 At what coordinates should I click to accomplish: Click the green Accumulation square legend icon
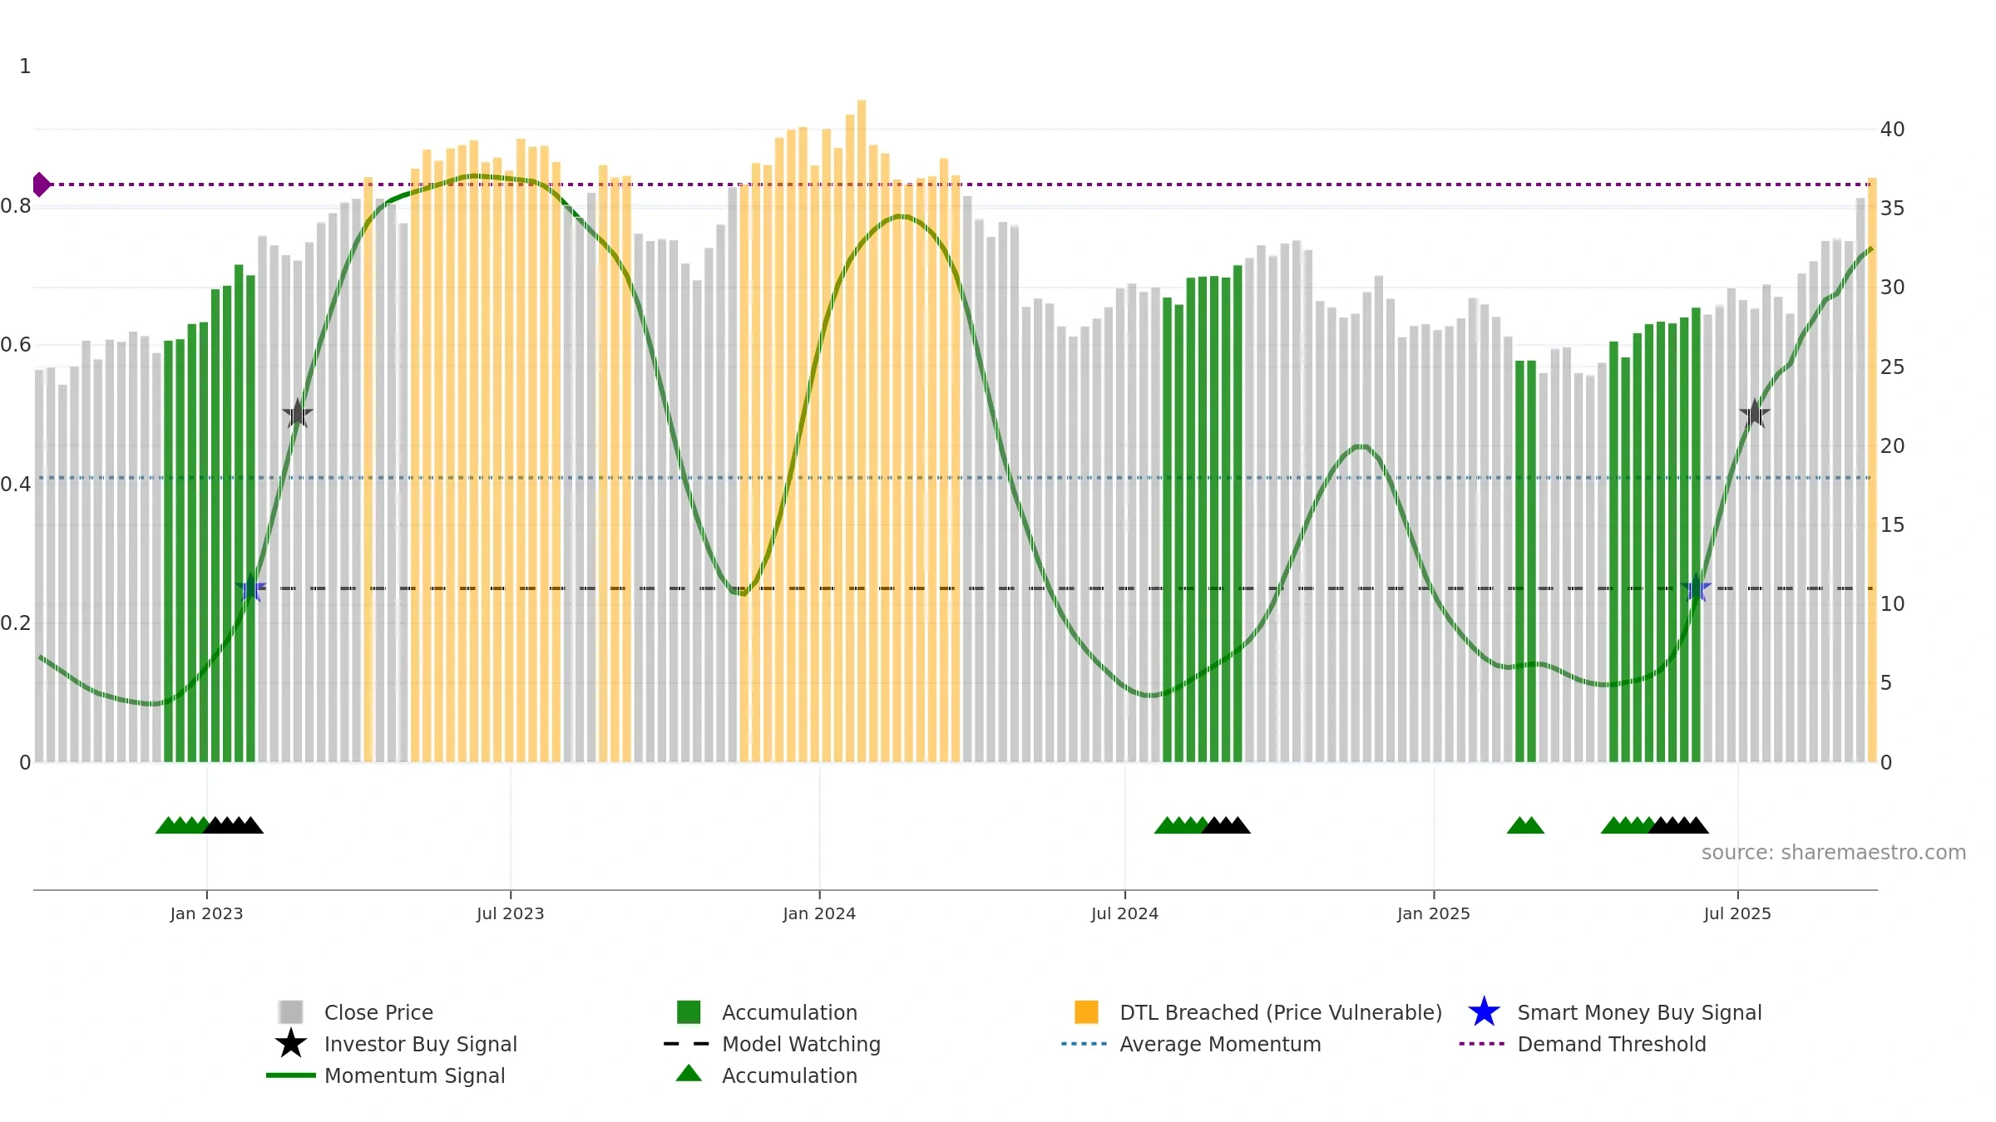pos(689,1011)
